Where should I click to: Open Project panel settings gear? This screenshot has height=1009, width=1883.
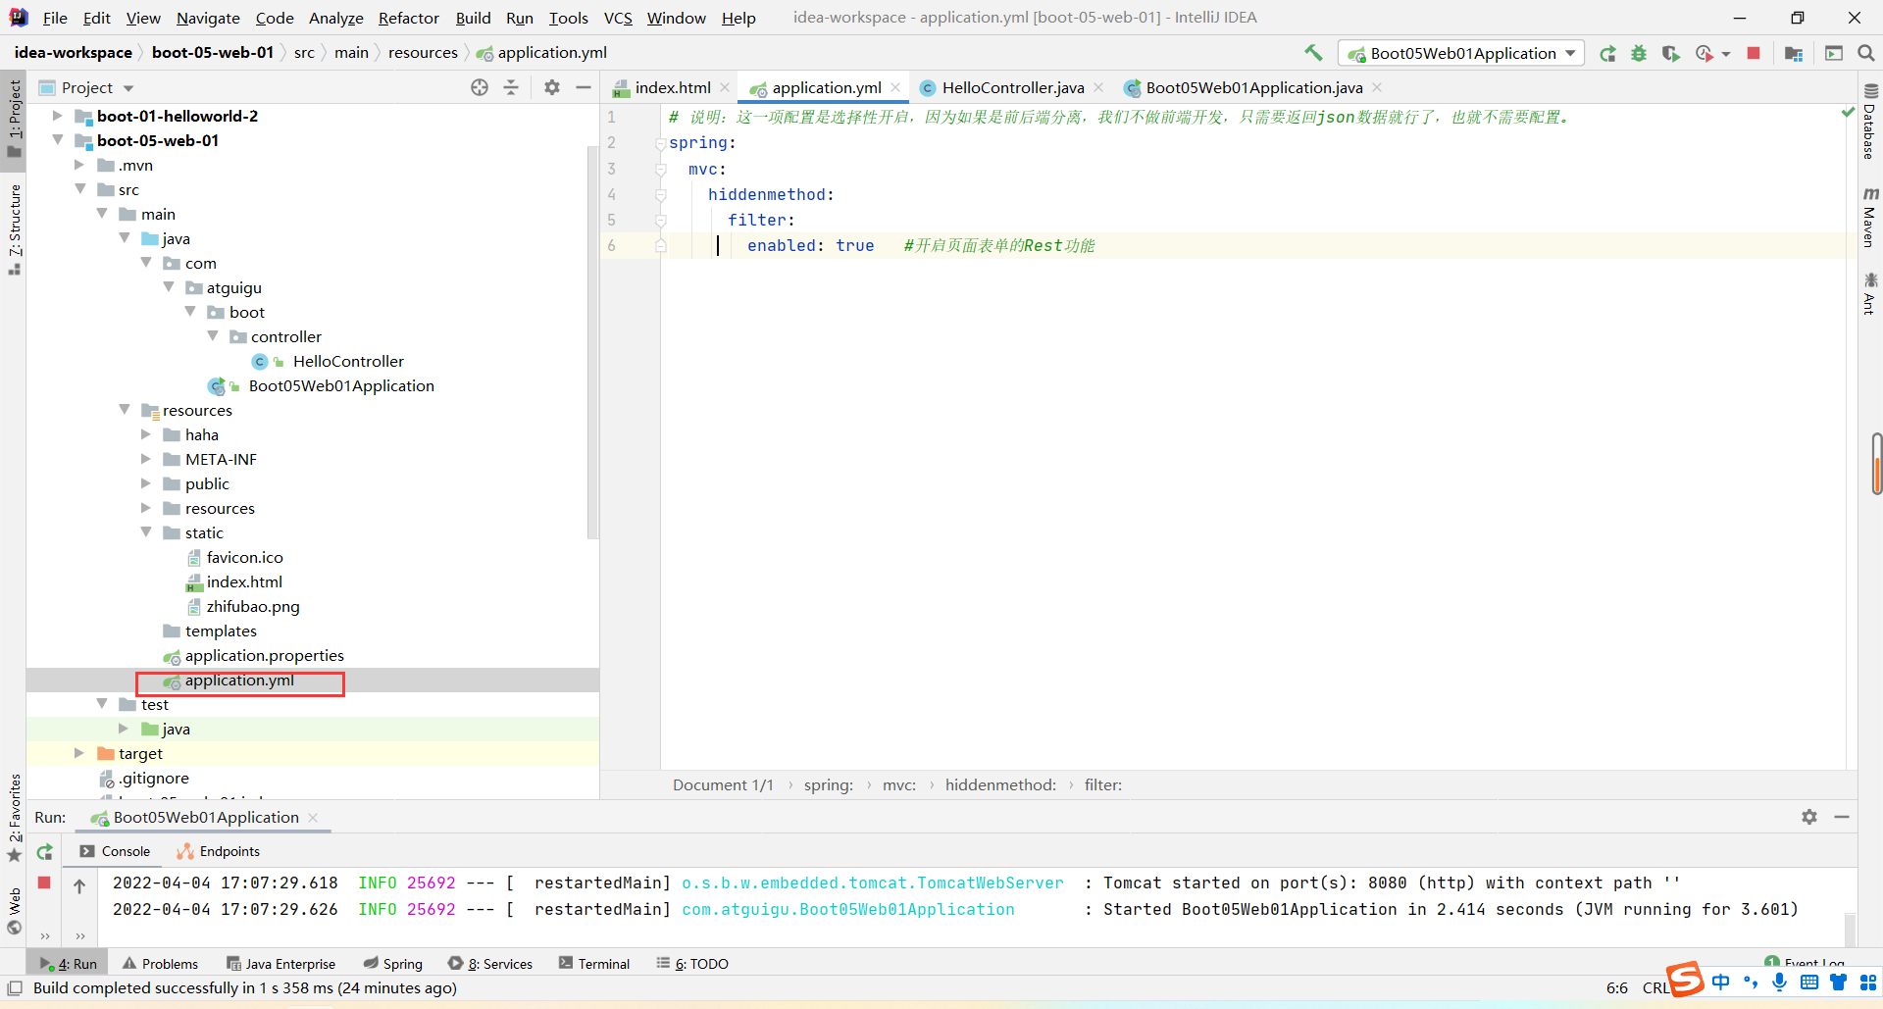pyautogui.click(x=552, y=87)
